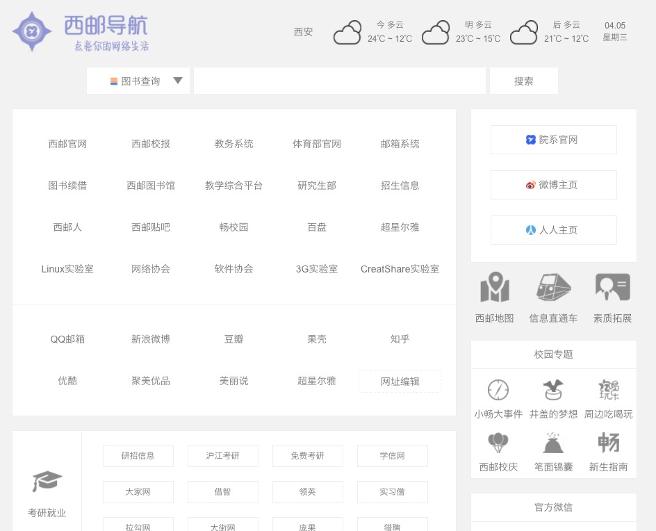This screenshot has width=656, height=531.
Task: Open the 果壳 link
Action: (317, 339)
